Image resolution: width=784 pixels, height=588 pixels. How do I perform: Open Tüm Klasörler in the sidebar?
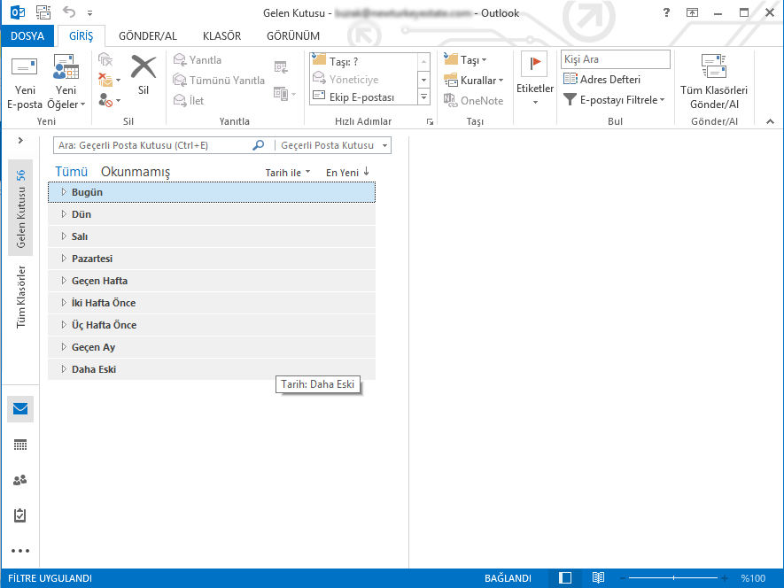[x=20, y=297]
